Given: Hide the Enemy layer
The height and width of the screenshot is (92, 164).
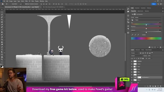Looking at the screenshot, I should pos(132,64).
